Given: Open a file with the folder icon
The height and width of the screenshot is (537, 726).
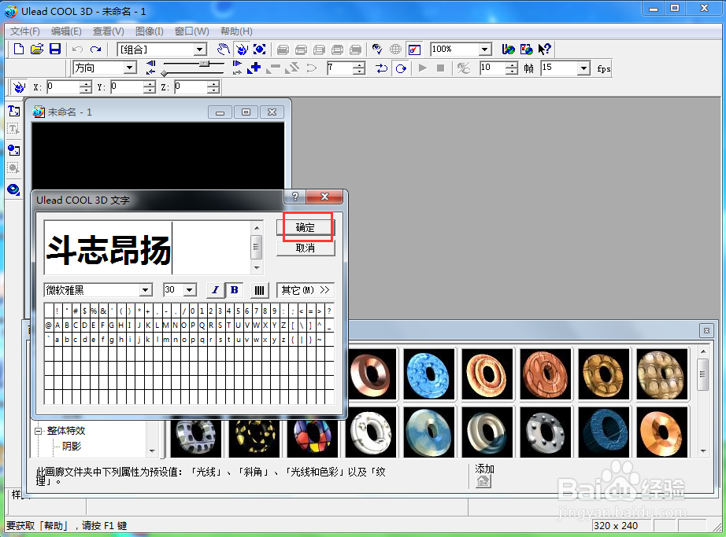Looking at the screenshot, I should (x=37, y=49).
